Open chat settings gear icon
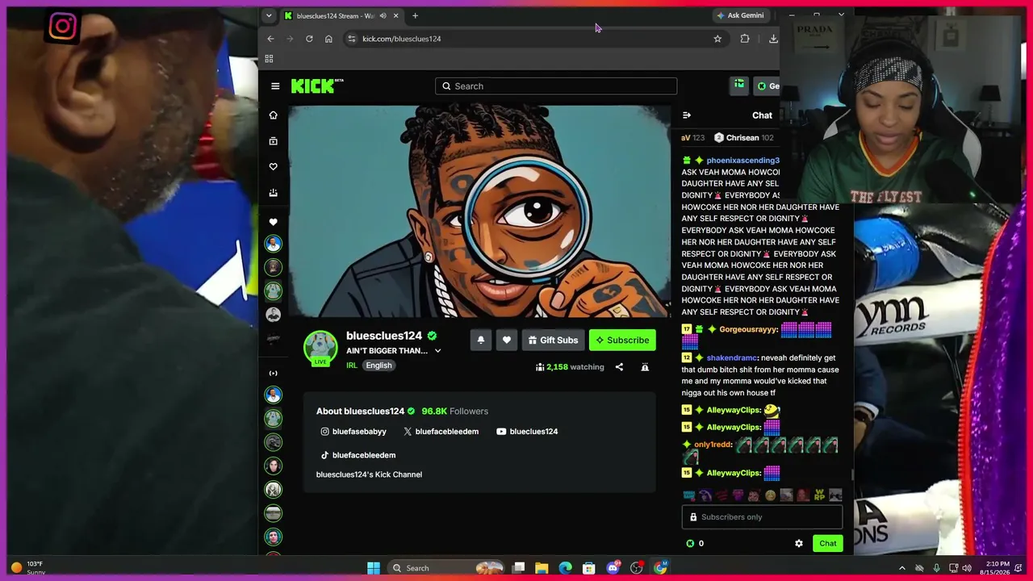The image size is (1033, 581). (799, 544)
